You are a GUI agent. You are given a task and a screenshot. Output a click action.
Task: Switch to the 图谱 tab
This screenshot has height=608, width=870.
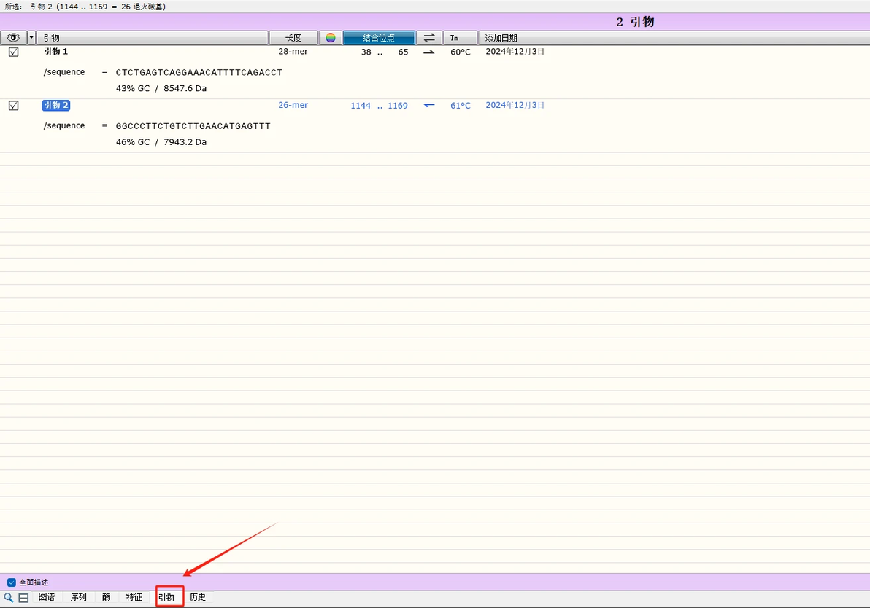(47, 597)
